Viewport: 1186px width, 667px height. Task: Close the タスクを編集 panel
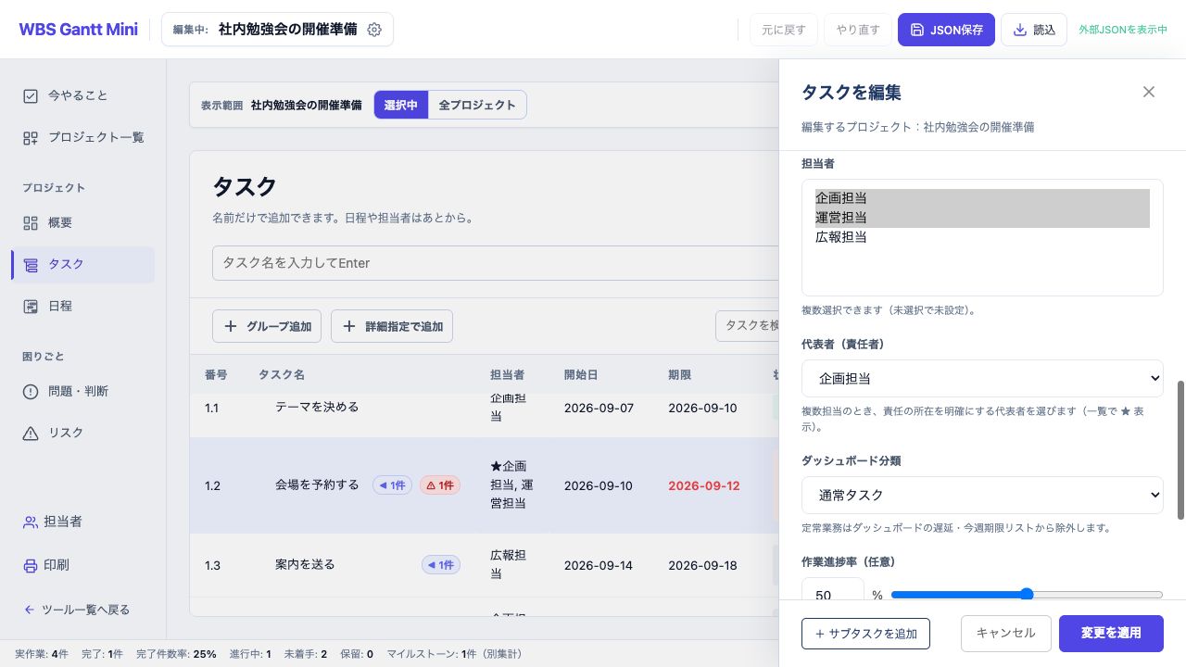tap(1149, 92)
